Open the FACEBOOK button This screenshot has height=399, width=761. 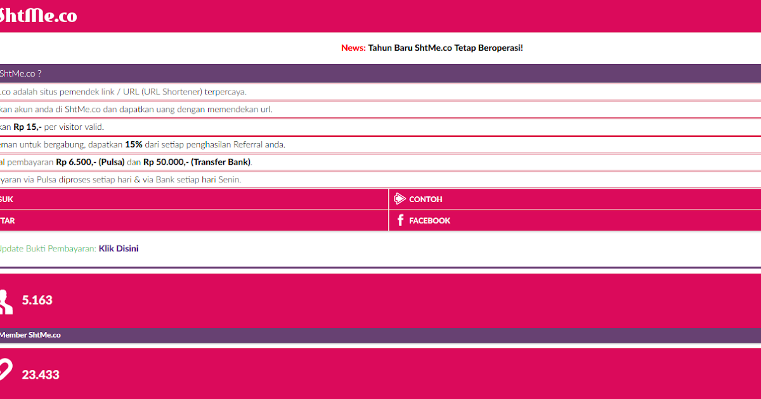point(575,220)
